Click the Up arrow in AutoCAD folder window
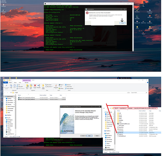 coord(110,108)
